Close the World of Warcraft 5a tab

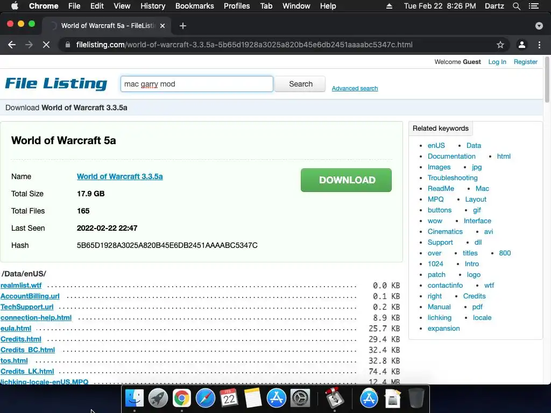tap(163, 26)
